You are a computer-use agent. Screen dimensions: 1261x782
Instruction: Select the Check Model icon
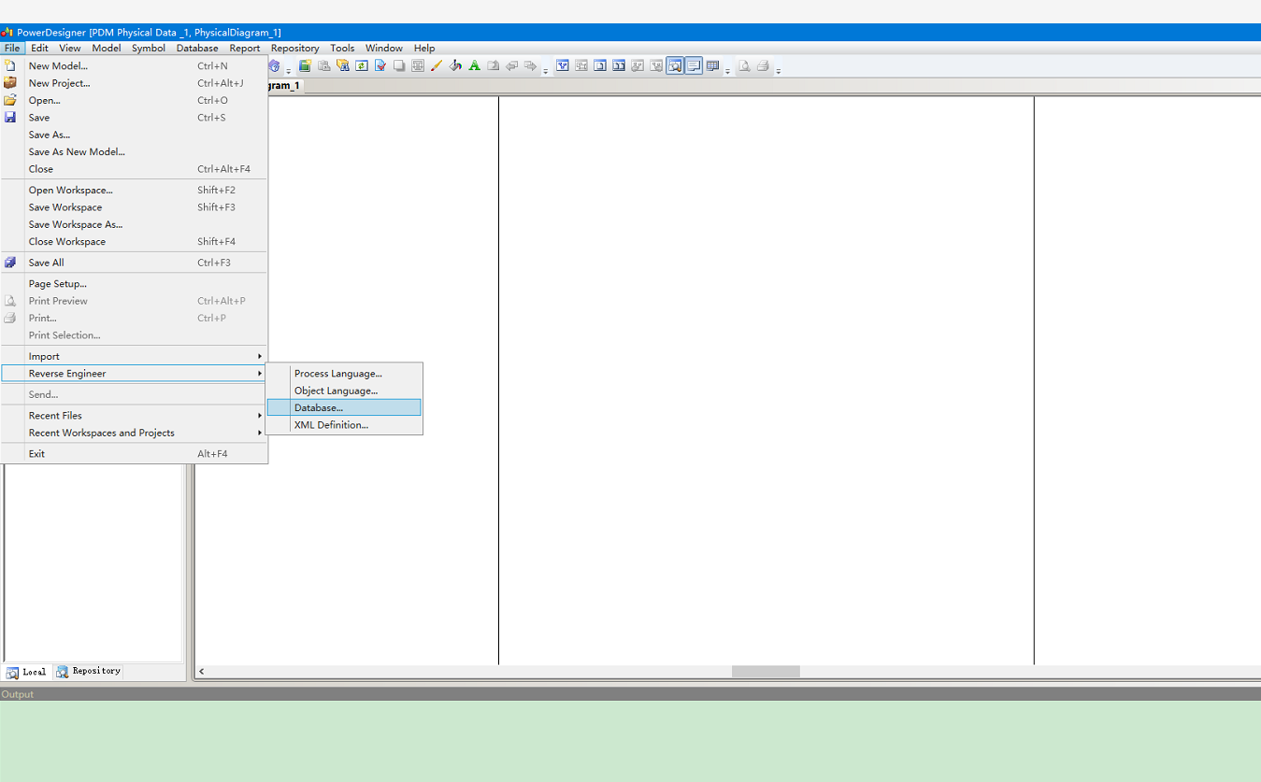(380, 65)
